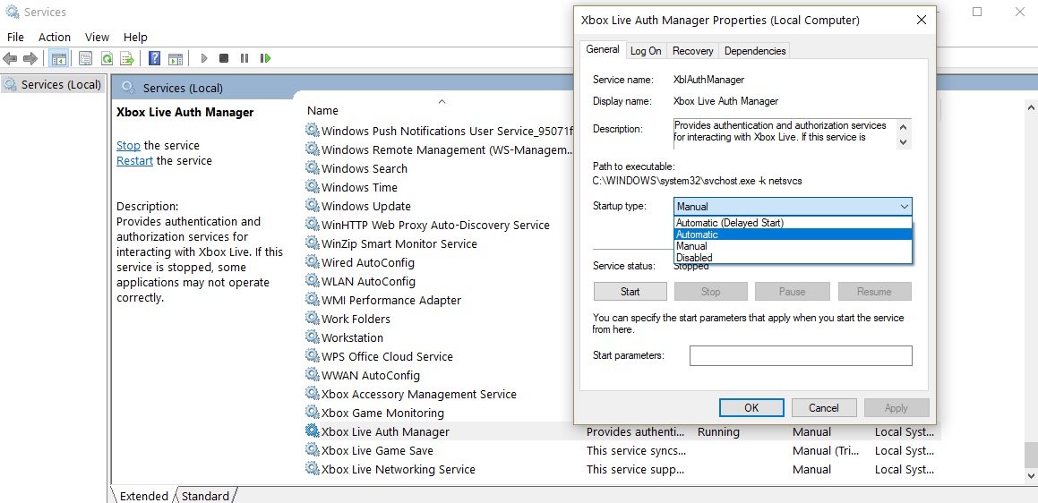
Task: Click the Back arrow in the toolbar
Action: pos(11,59)
